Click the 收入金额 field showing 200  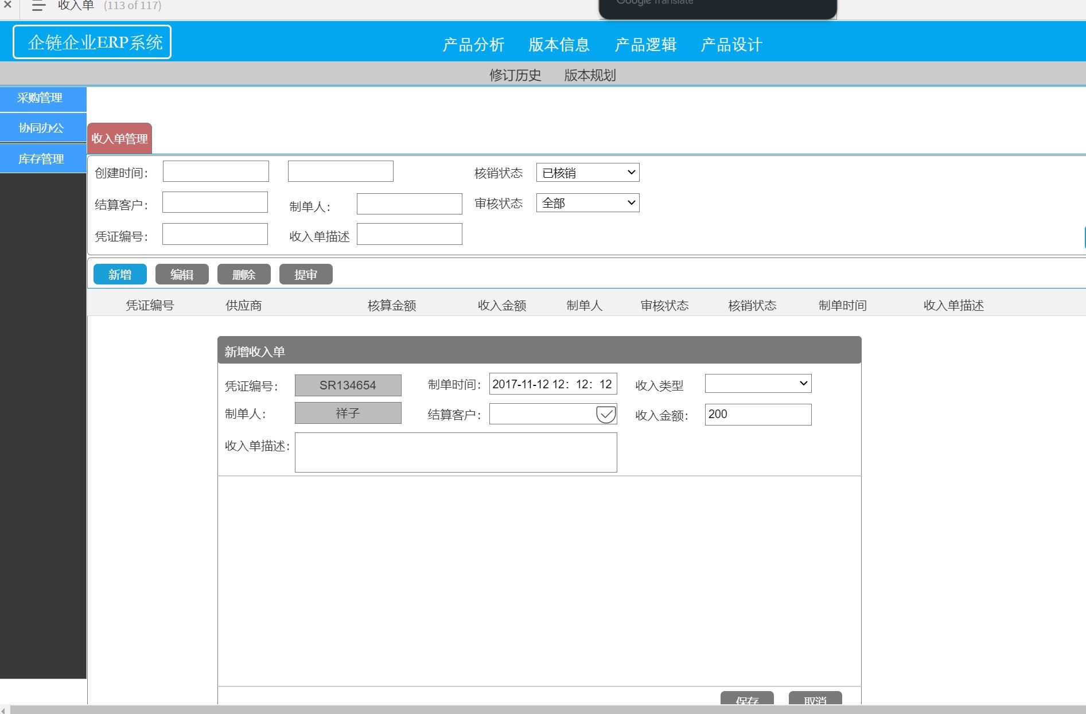(x=758, y=415)
